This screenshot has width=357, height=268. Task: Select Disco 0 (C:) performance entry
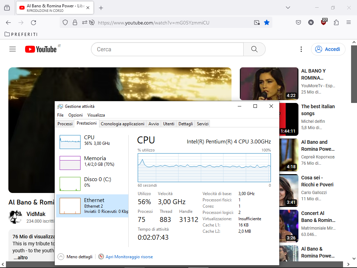click(92, 184)
